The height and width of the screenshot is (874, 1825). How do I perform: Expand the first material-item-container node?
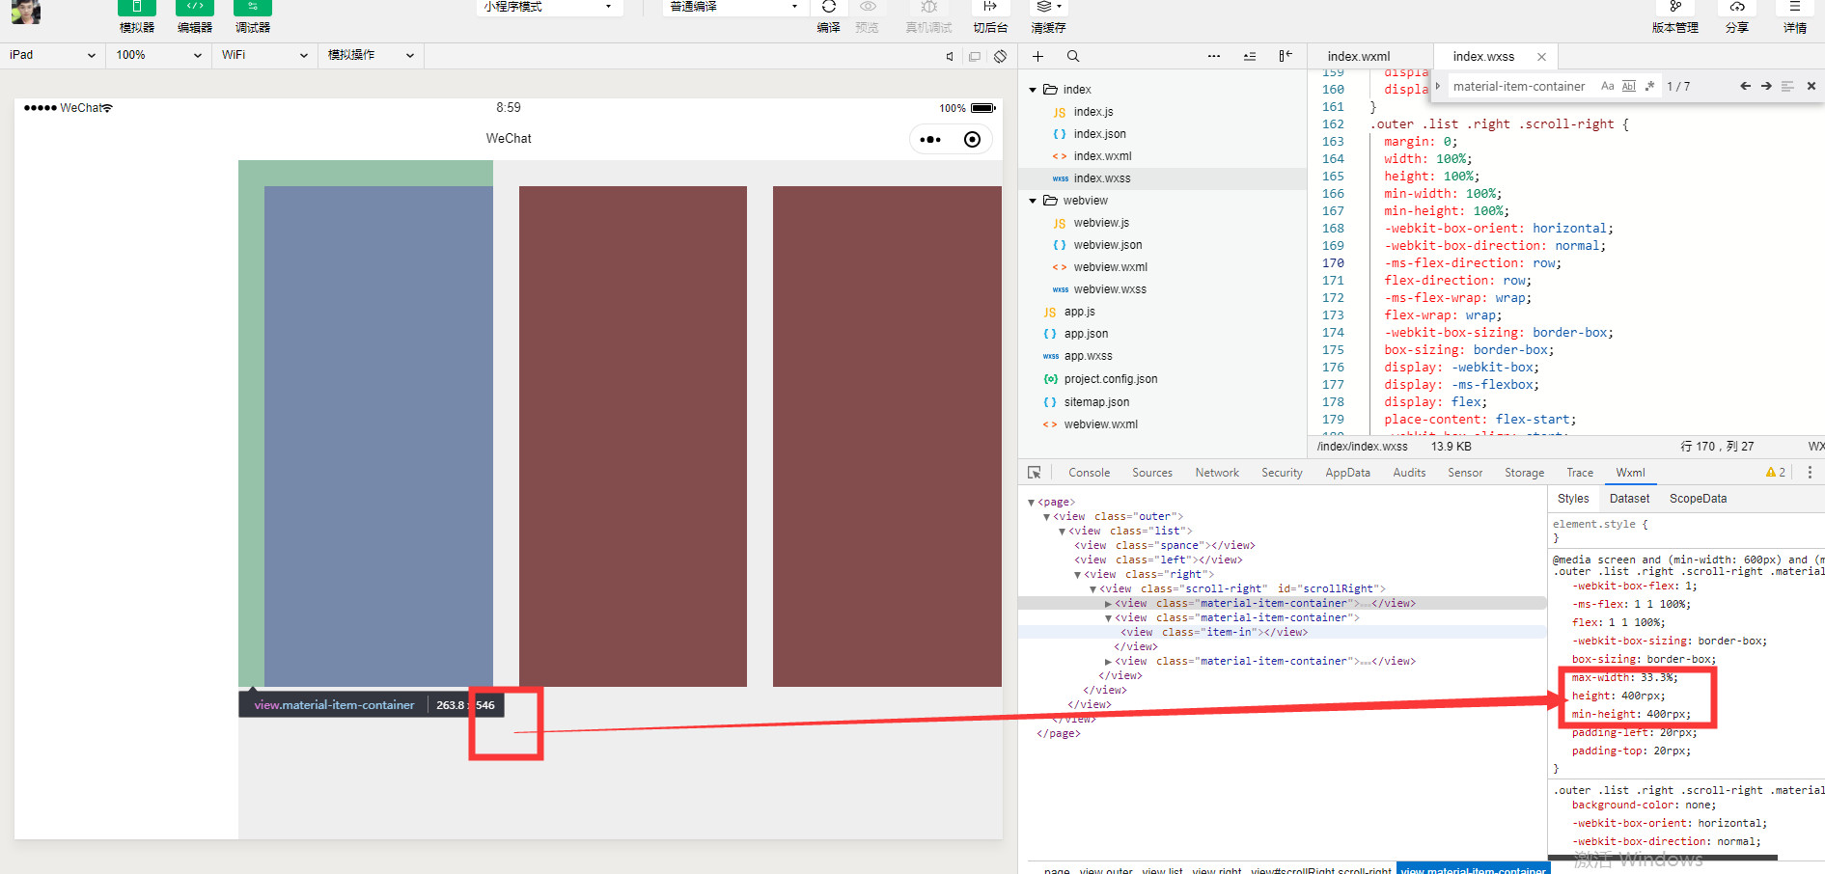[1108, 604]
